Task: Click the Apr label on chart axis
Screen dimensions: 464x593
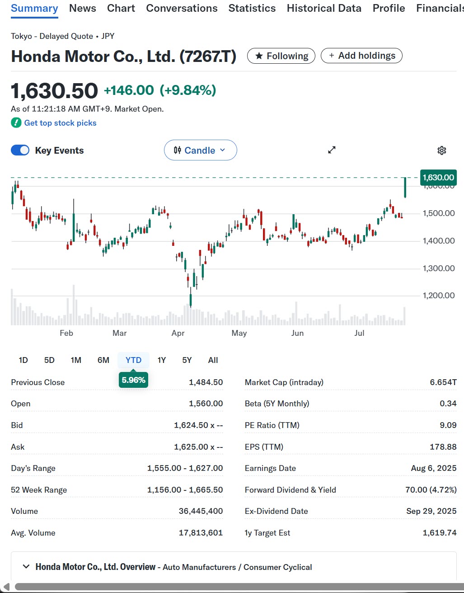Action: tap(178, 333)
